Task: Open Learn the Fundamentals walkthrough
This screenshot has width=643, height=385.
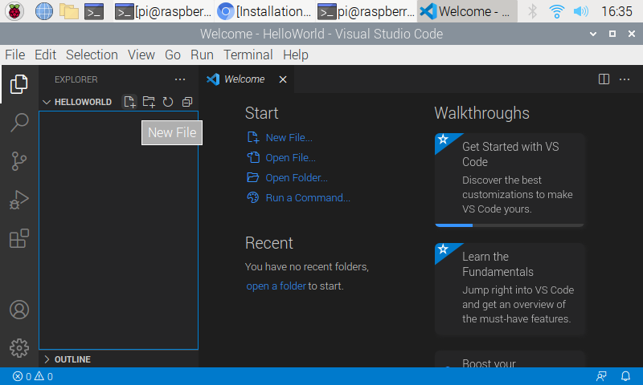Action: coord(509,290)
